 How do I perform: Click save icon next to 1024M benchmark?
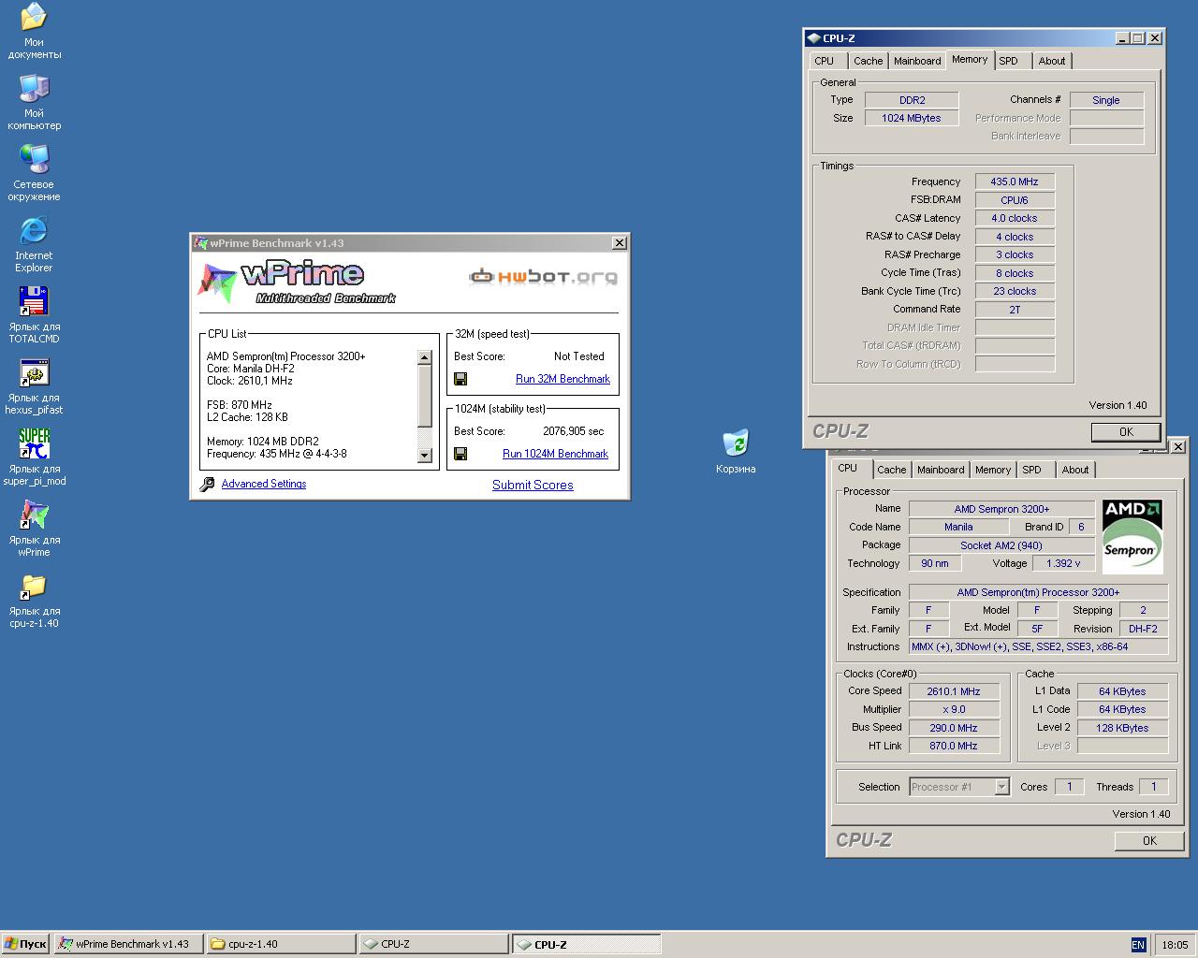point(460,454)
